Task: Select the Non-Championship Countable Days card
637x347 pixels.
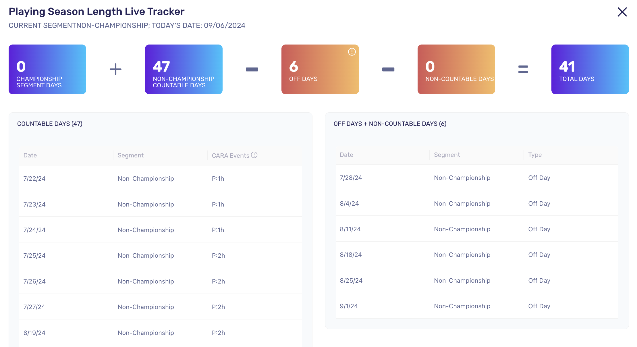Action: click(184, 69)
